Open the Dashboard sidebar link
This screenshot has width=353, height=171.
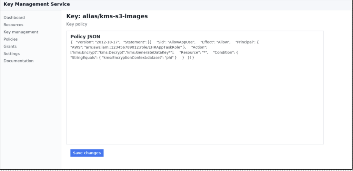pyautogui.click(x=14, y=18)
